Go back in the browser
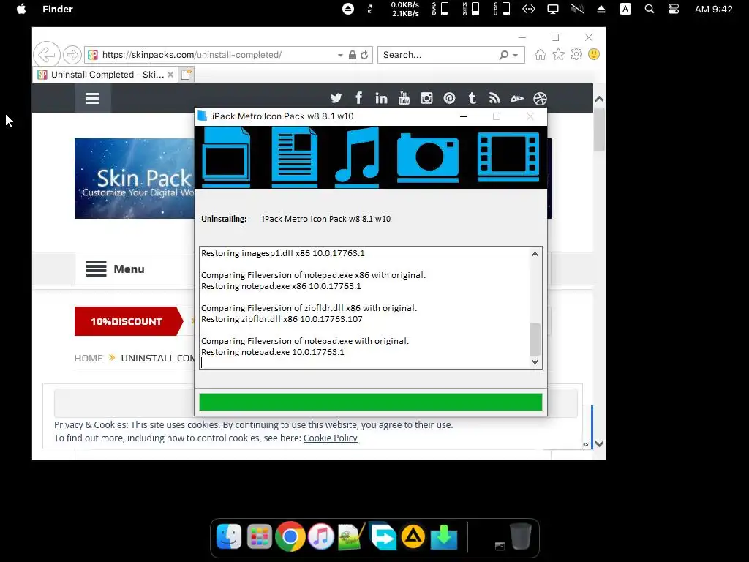This screenshot has height=562, width=749. pyautogui.click(x=47, y=55)
